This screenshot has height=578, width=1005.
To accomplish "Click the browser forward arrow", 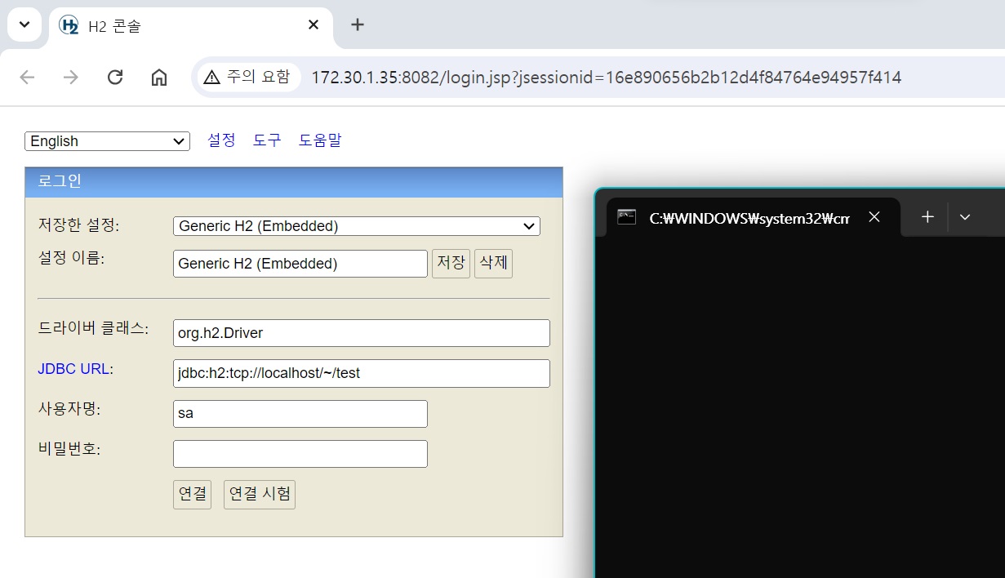I will coord(71,78).
